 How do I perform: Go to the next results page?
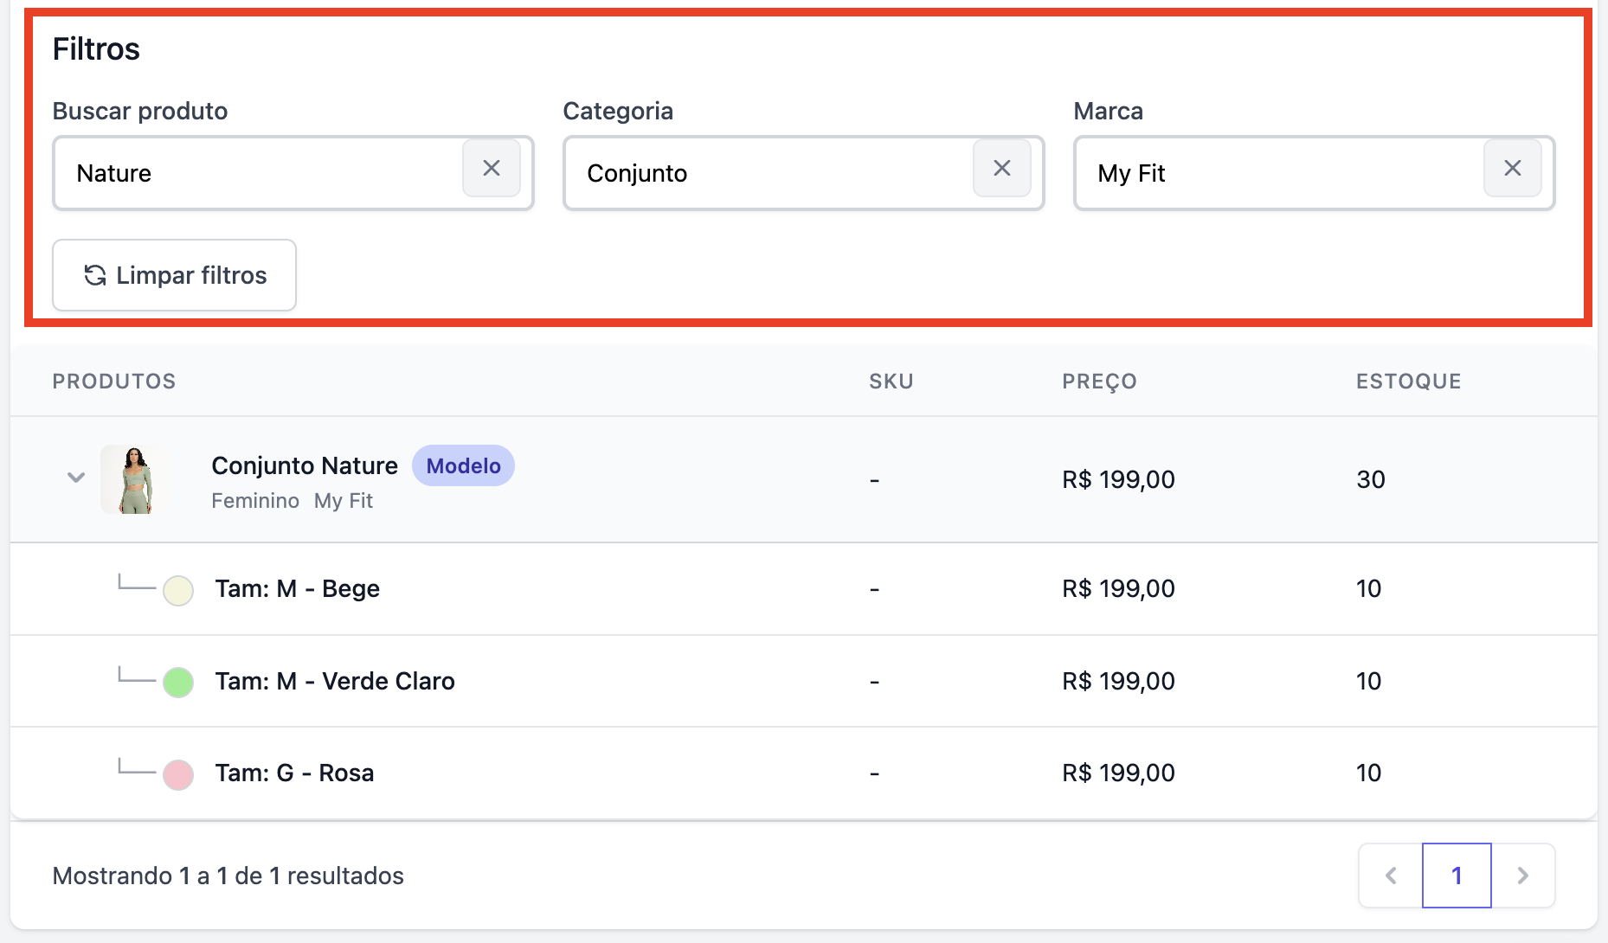point(1522,876)
